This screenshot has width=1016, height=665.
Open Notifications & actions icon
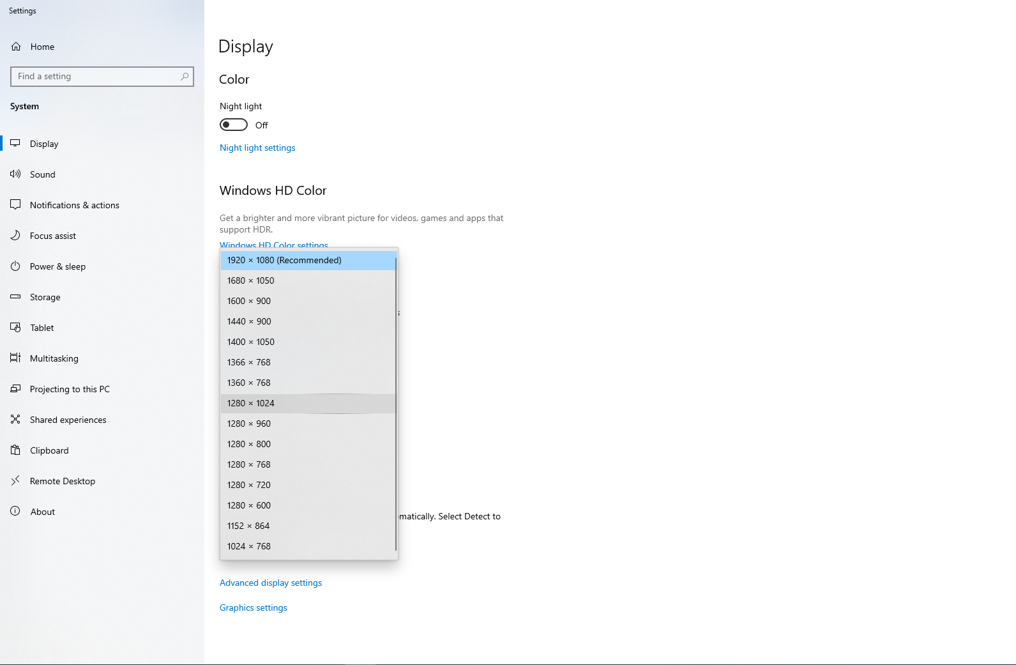tap(15, 204)
